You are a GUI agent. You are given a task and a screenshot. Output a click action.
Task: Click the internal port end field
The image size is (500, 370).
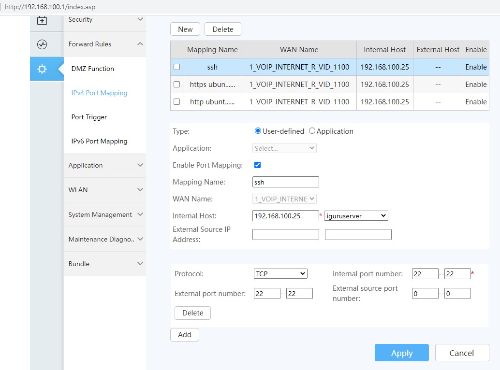click(x=457, y=274)
